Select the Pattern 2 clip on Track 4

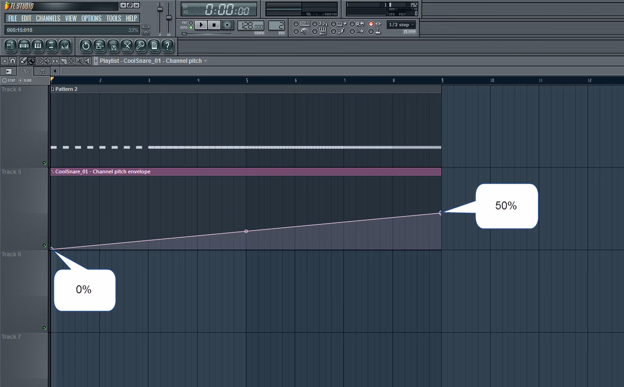pyautogui.click(x=234, y=117)
